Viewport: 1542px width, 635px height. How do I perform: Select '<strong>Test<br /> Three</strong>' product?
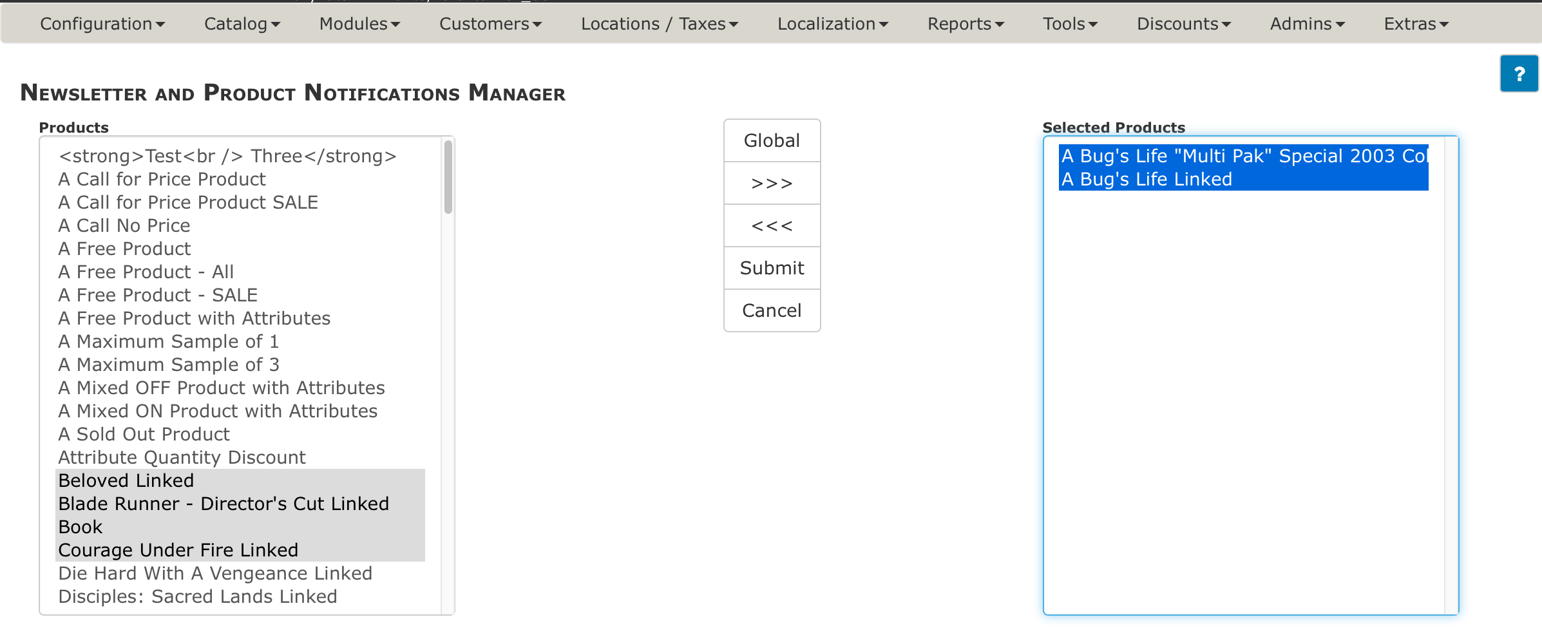coord(241,156)
